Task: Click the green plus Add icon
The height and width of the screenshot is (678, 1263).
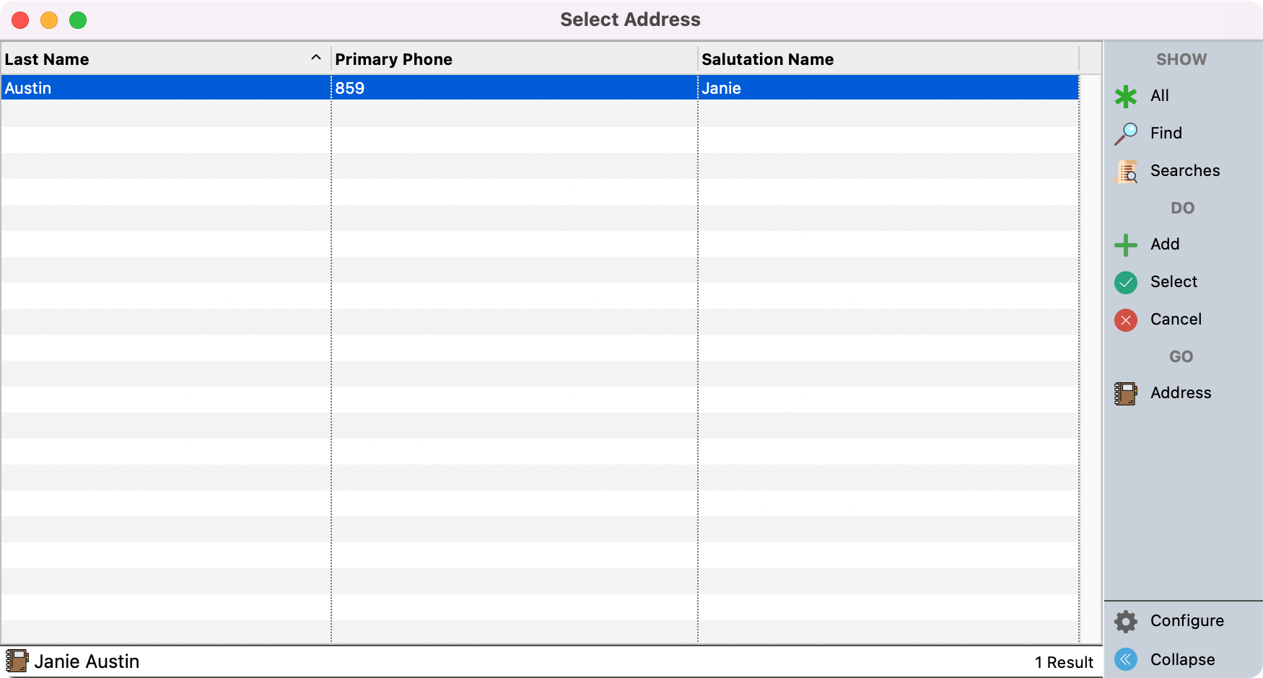Action: point(1125,245)
